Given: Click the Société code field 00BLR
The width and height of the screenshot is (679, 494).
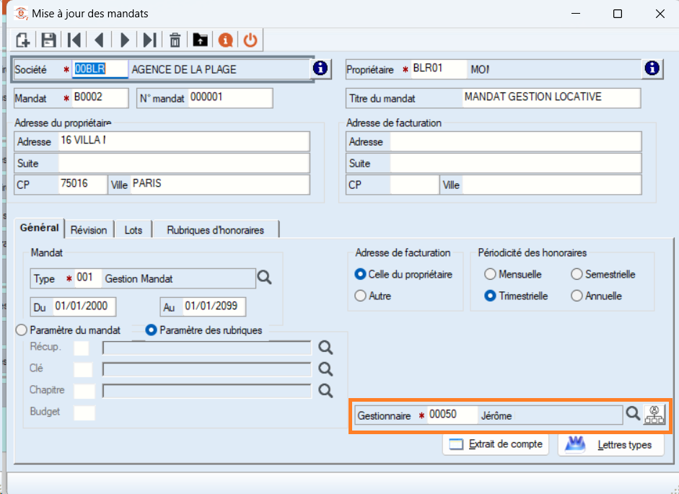Looking at the screenshot, I should click(x=100, y=69).
